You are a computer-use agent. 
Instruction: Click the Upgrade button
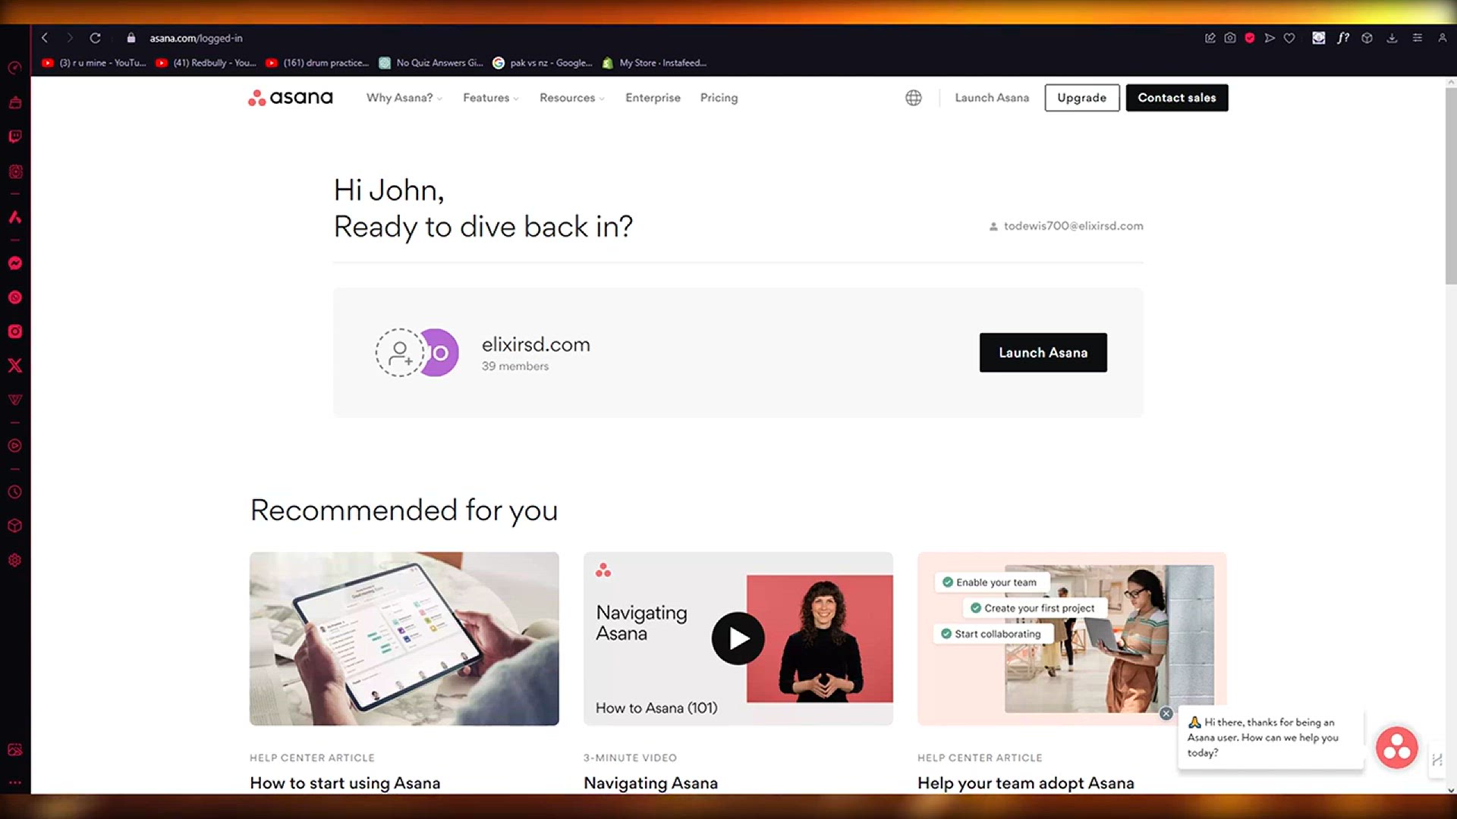[1082, 98]
